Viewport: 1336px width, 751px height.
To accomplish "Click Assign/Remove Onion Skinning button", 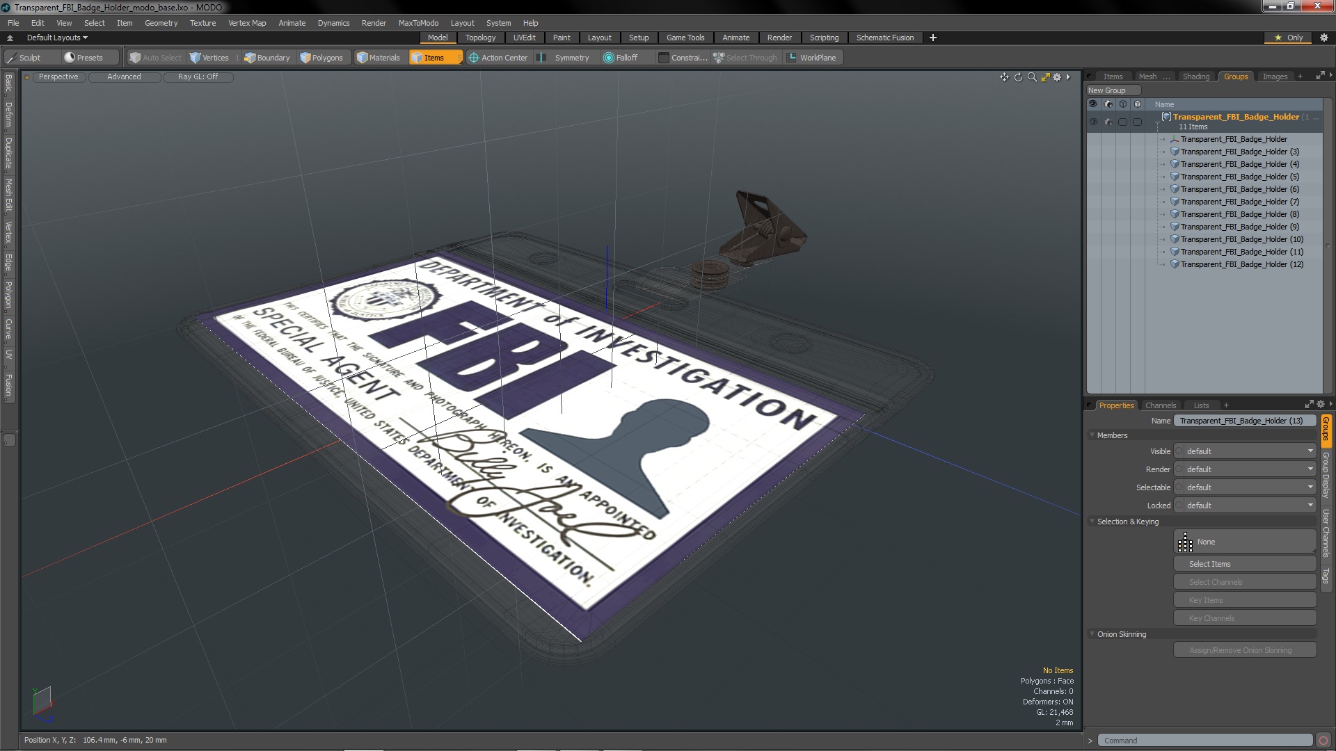I will (1244, 650).
